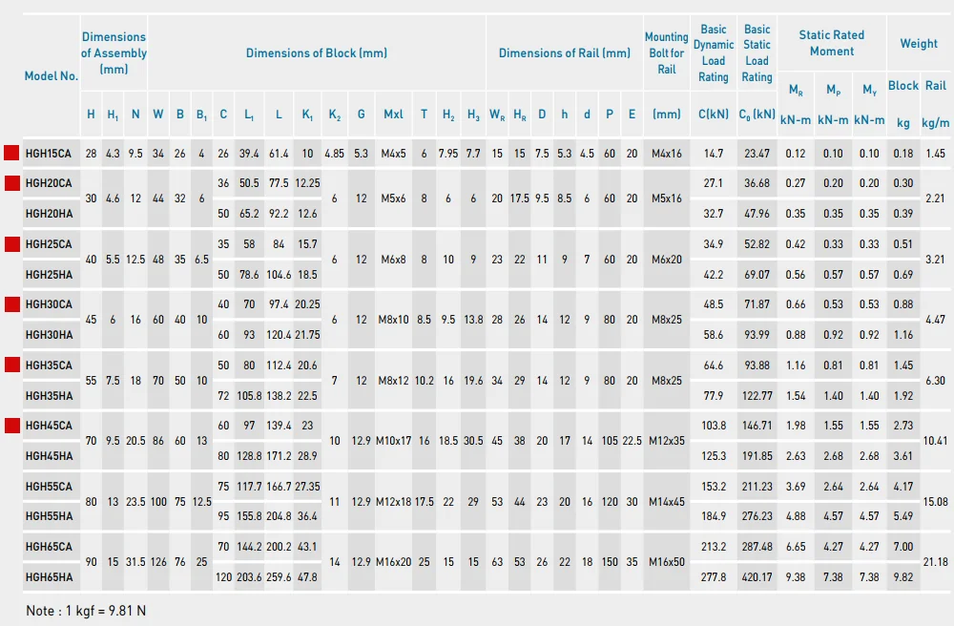The height and width of the screenshot is (626, 954).
Task: Click model name HGH45CA
Action: (x=49, y=426)
